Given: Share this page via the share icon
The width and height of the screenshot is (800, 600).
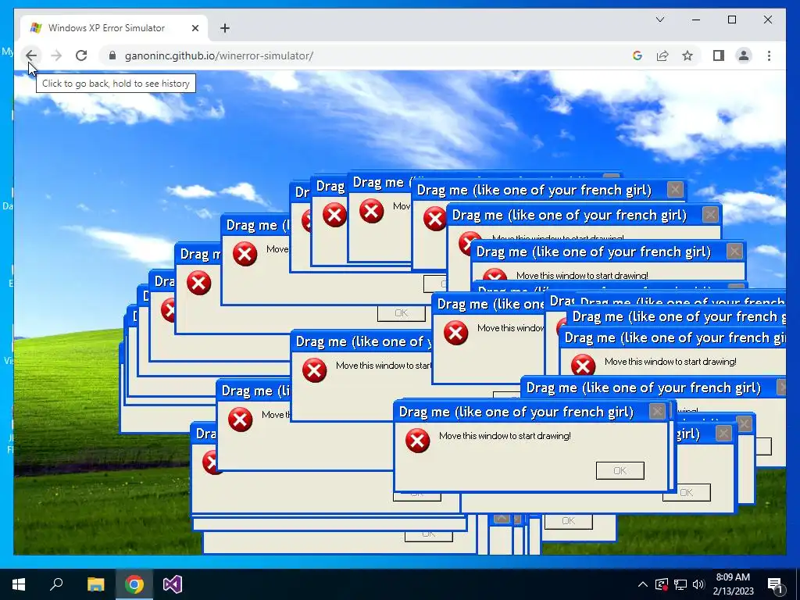Looking at the screenshot, I should pyautogui.click(x=662, y=55).
